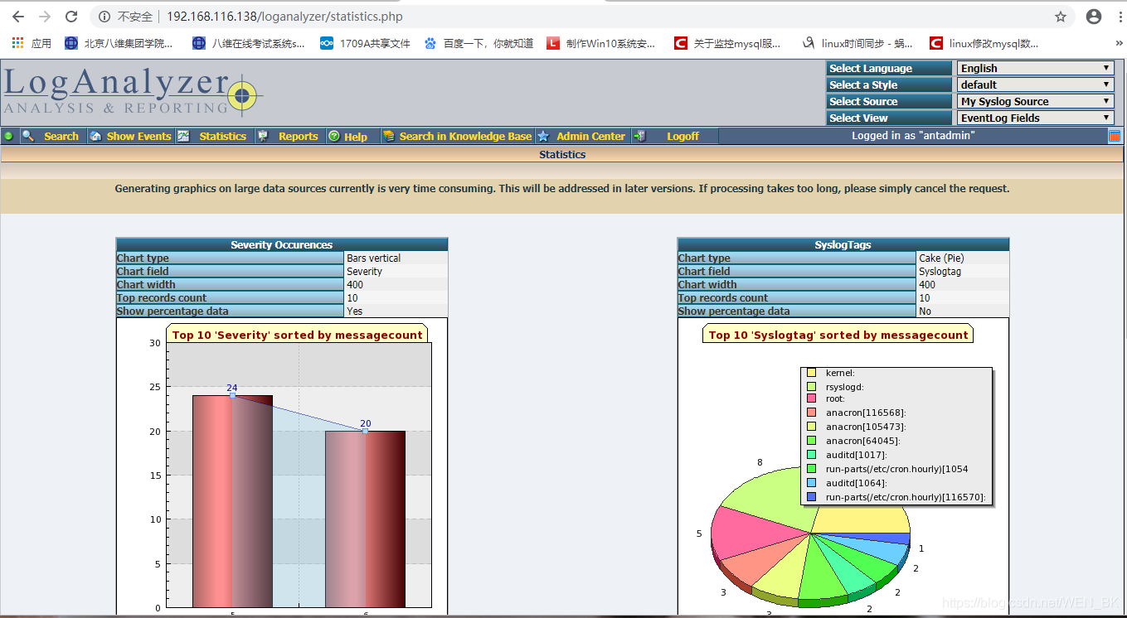This screenshot has width=1127, height=618.
Task: Open the Select View dropdown showing EventLog Fields
Action: pos(1035,118)
